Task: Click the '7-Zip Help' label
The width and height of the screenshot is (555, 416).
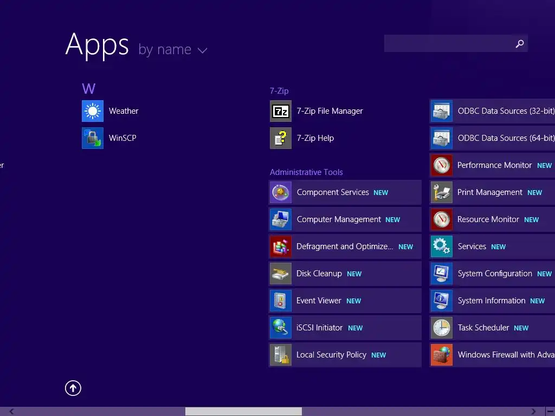Action: coord(315,138)
